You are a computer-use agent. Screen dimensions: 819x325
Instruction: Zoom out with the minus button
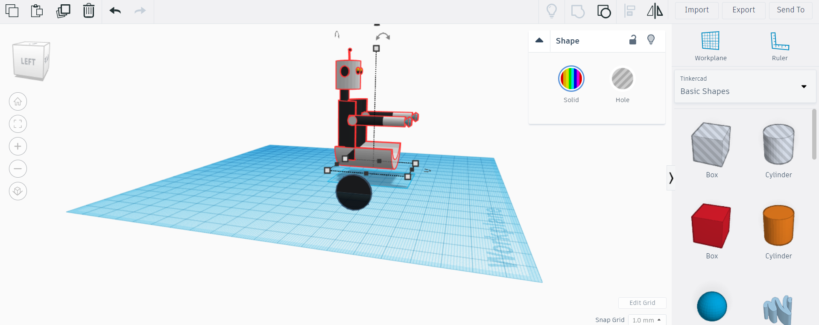(18, 169)
